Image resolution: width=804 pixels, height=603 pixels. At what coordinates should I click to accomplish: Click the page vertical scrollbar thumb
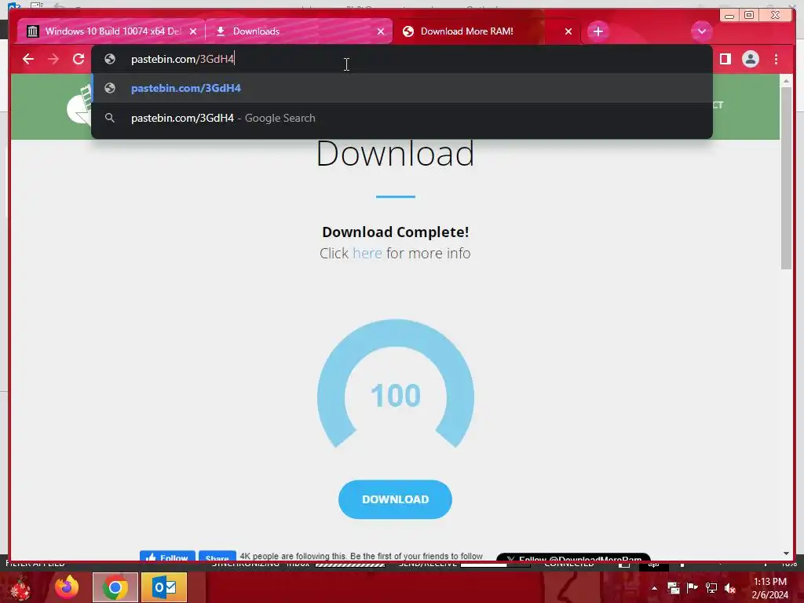coord(786,178)
